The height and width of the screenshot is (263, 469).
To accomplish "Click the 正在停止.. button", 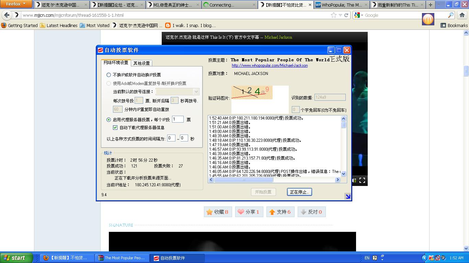I will tap(299, 192).
